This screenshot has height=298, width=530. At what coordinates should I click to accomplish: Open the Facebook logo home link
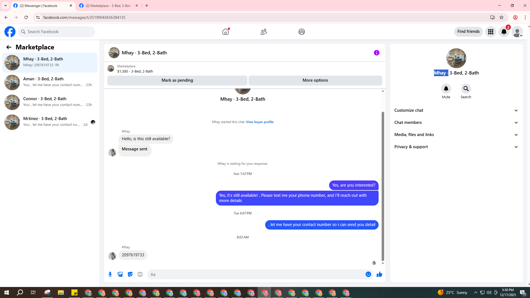coord(10,32)
